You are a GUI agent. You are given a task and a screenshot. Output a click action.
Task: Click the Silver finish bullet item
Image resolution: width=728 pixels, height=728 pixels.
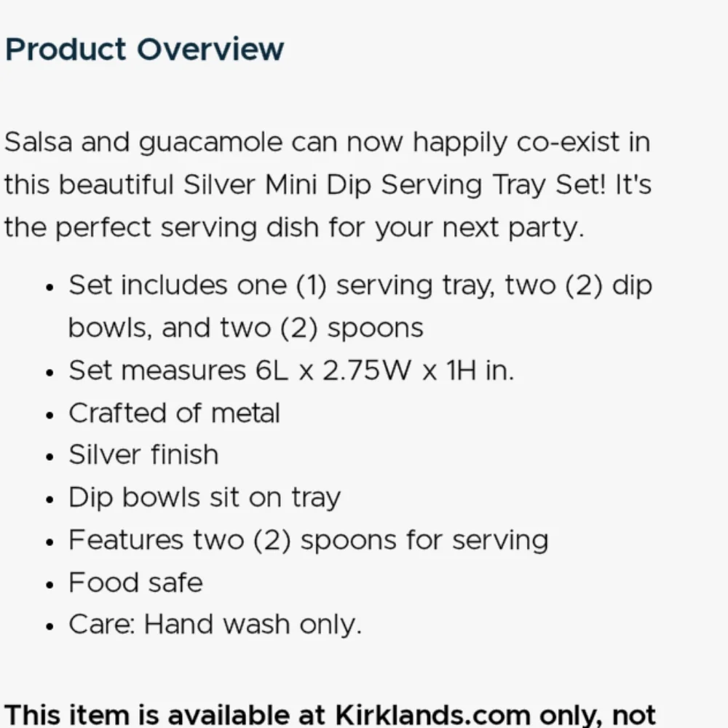(x=143, y=454)
